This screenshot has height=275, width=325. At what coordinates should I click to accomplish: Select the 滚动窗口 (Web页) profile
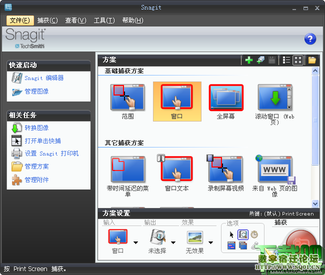tap(274, 104)
